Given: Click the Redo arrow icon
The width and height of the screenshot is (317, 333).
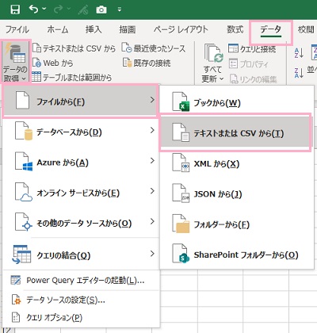Looking at the screenshot, I should tap(59, 10).
